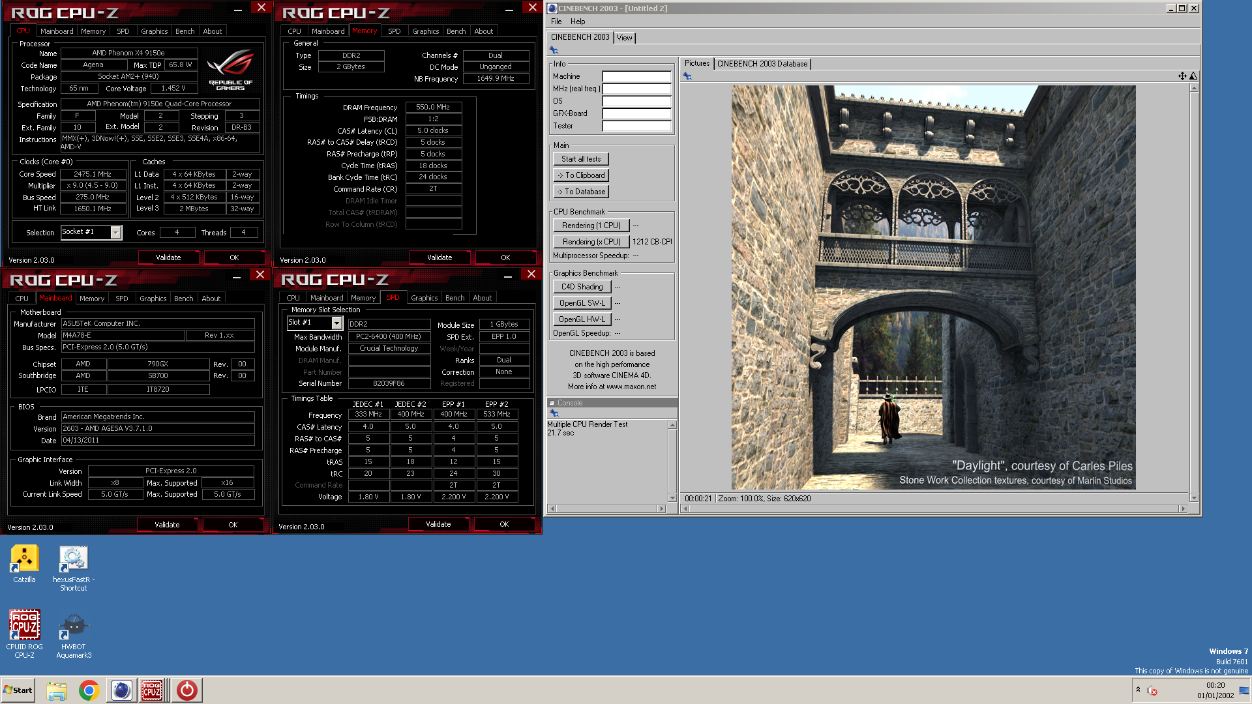Image resolution: width=1252 pixels, height=704 pixels.
Task: Select the Pictures tab
Action: coord(696,63)
